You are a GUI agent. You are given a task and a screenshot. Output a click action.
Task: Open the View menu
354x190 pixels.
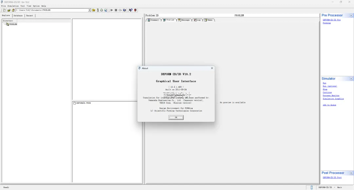[29, 6]
